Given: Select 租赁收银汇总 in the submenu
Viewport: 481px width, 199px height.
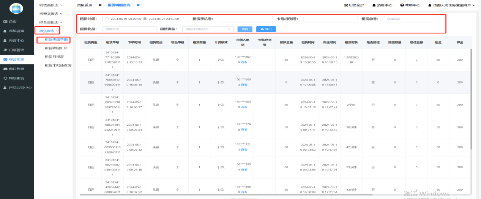Looking at the screenshot, I should (x=56, y=48).
